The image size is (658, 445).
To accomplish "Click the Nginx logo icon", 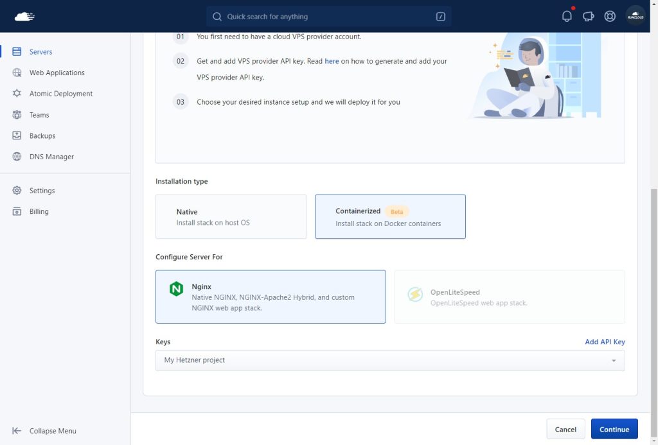I will click(x=176, y=288).
